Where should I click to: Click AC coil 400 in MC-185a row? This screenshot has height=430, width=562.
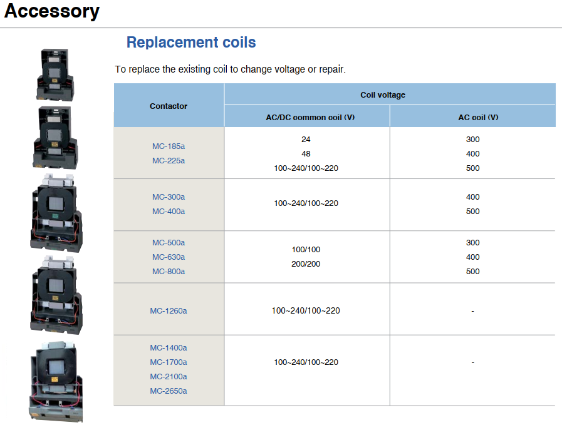tap(473, 153)
